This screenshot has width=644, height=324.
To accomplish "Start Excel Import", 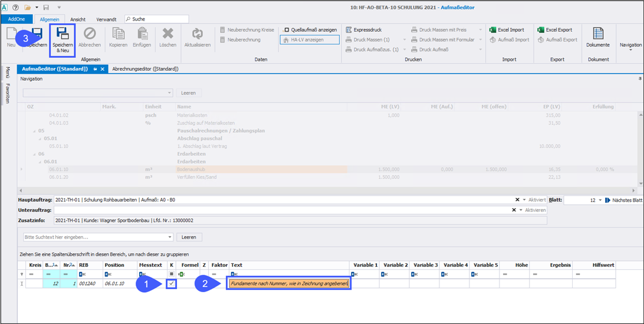I will (507, 30).
